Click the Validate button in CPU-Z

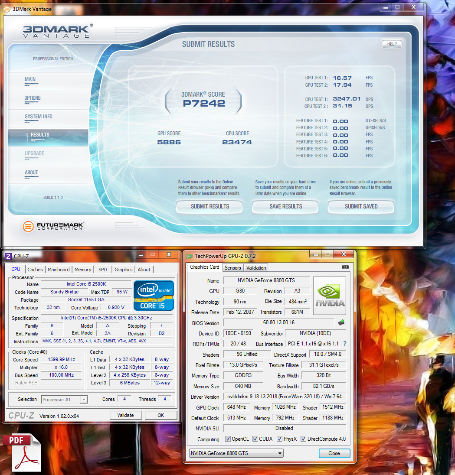point(126,415)
